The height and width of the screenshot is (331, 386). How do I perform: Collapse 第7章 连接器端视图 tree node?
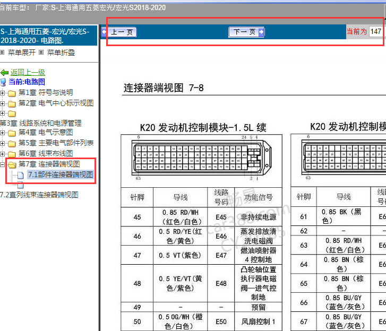point(2,164)
